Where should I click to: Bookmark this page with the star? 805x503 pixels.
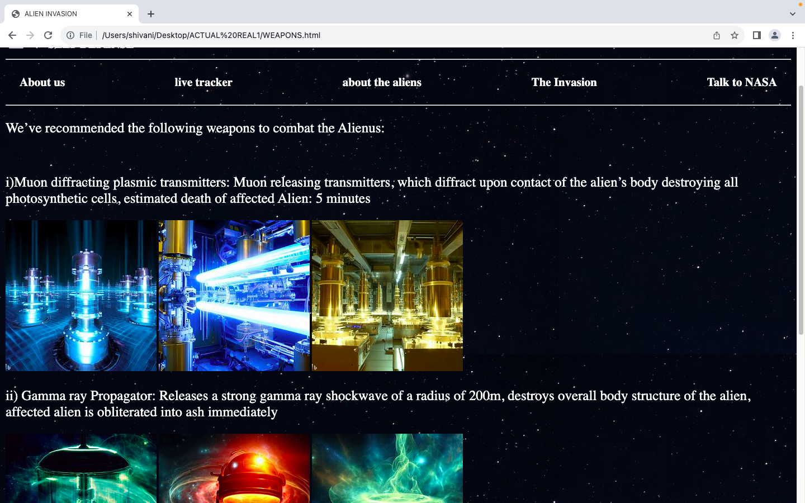pyautogui.click(x=735, y=35)
